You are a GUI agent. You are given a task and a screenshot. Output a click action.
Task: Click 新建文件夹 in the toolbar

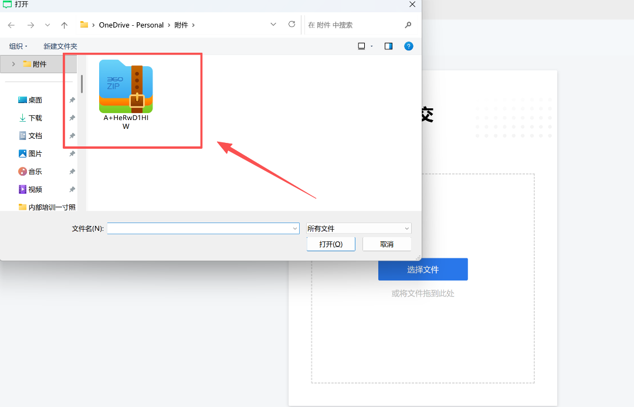pos(60,46)
